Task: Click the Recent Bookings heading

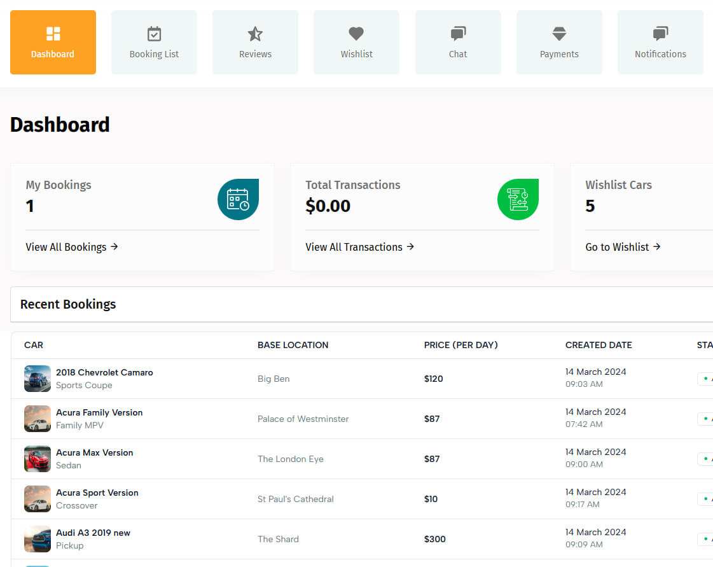Action: coord(68,304)
